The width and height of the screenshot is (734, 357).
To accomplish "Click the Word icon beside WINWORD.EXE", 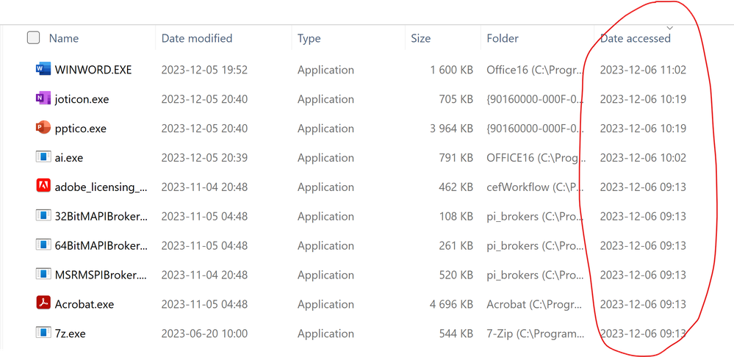I will point(42,70).
